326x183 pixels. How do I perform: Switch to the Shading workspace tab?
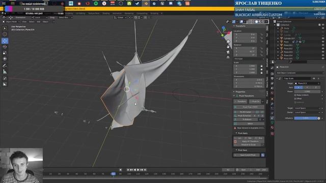tap(106, 13)
